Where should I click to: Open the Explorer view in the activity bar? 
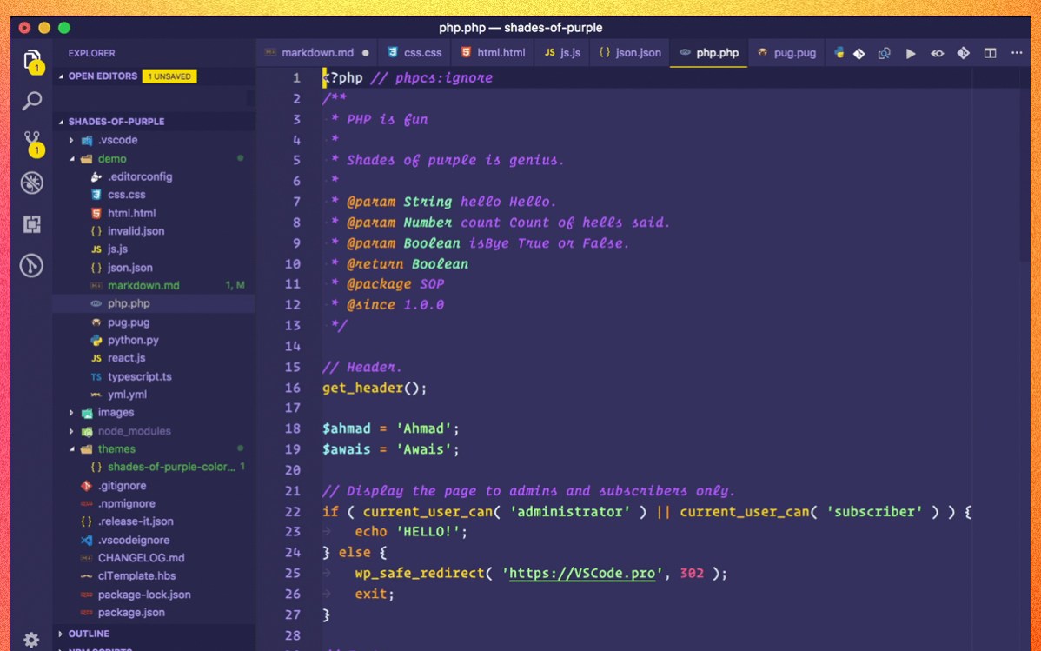(x=32, y=60)
